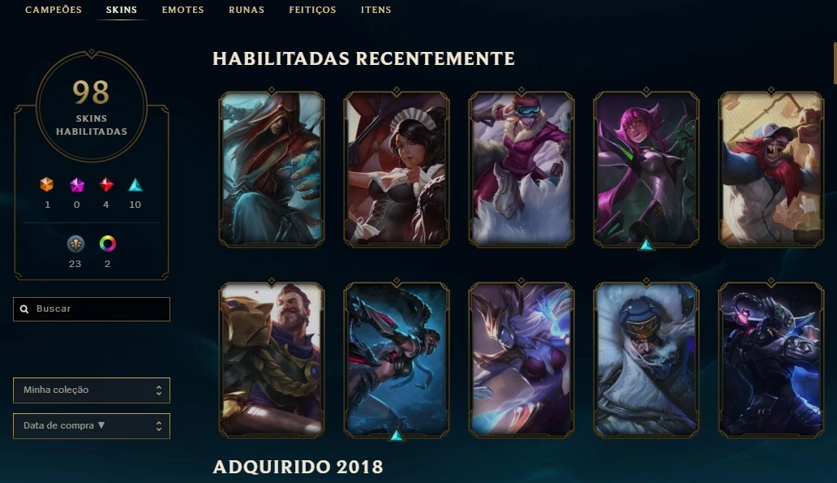Select the maid outfit skin card

397,169
